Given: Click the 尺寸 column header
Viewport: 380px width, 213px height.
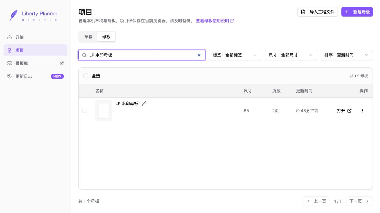Looking at the screenshot, I should pos(248,91).
